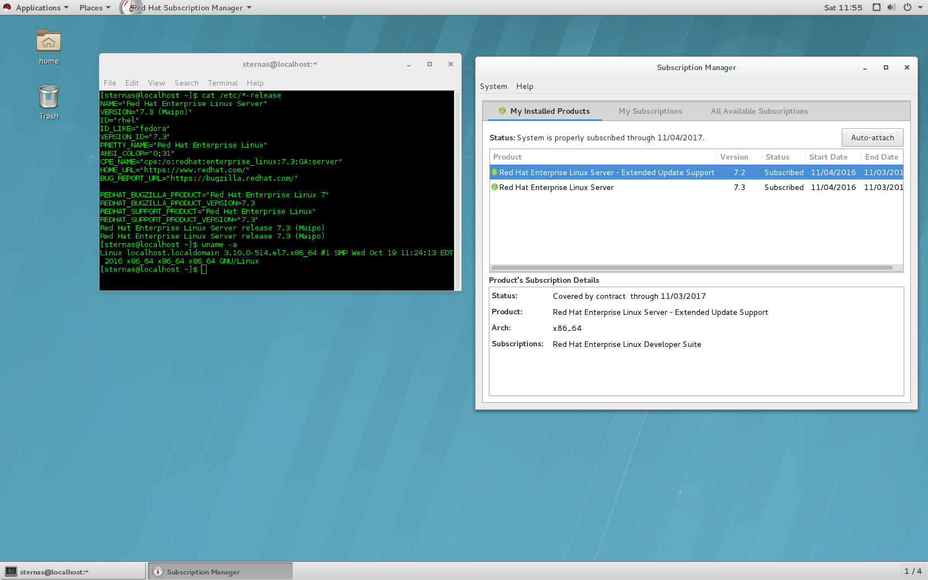Close the terminal window
The width and height of the screenshot is (928, 580).
451,64
